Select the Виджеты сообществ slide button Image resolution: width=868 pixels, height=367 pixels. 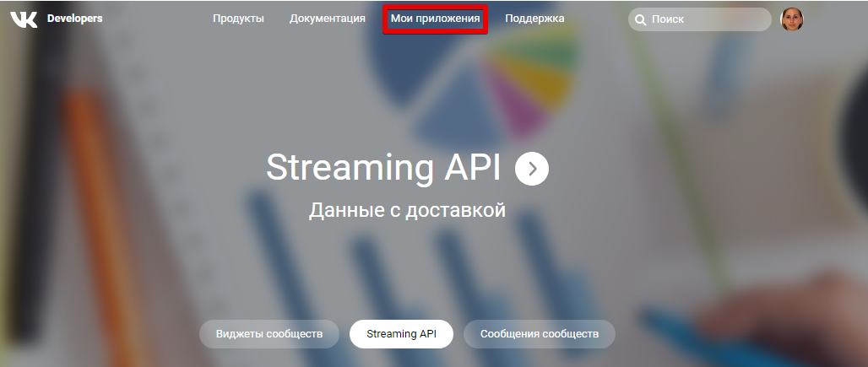(x=269, y=334)
